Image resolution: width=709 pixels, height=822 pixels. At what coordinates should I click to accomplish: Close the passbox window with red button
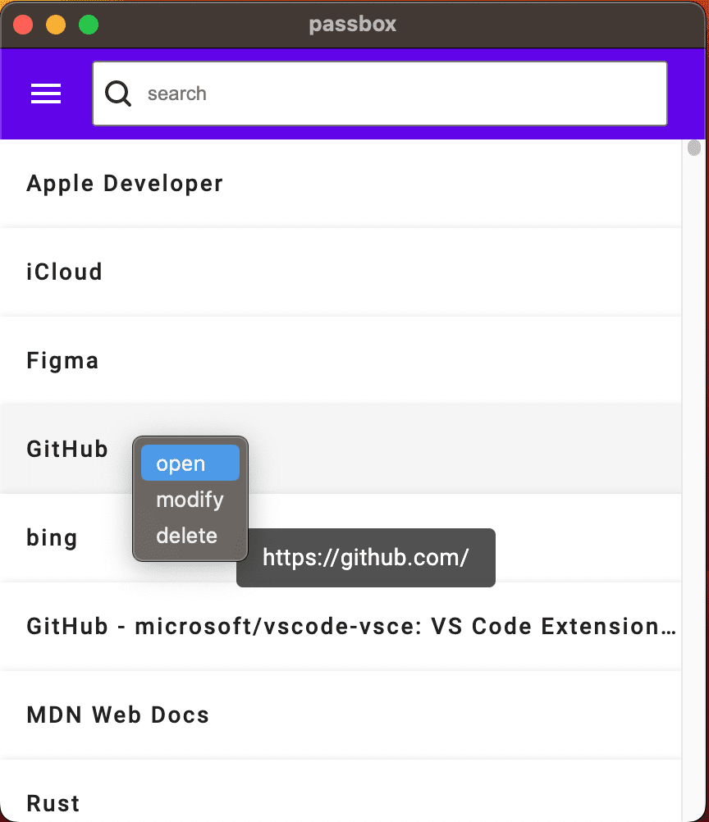click(23, 25)
